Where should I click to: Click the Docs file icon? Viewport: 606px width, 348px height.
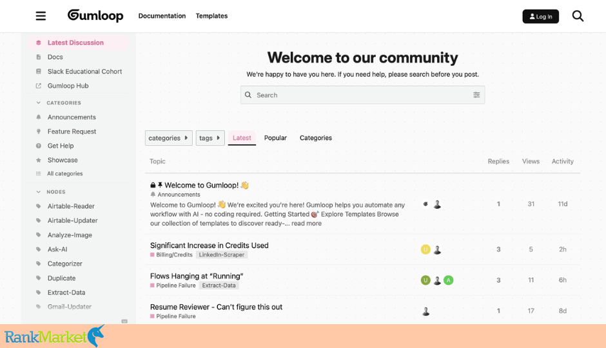pyautogui.click(x=38, y=57)
